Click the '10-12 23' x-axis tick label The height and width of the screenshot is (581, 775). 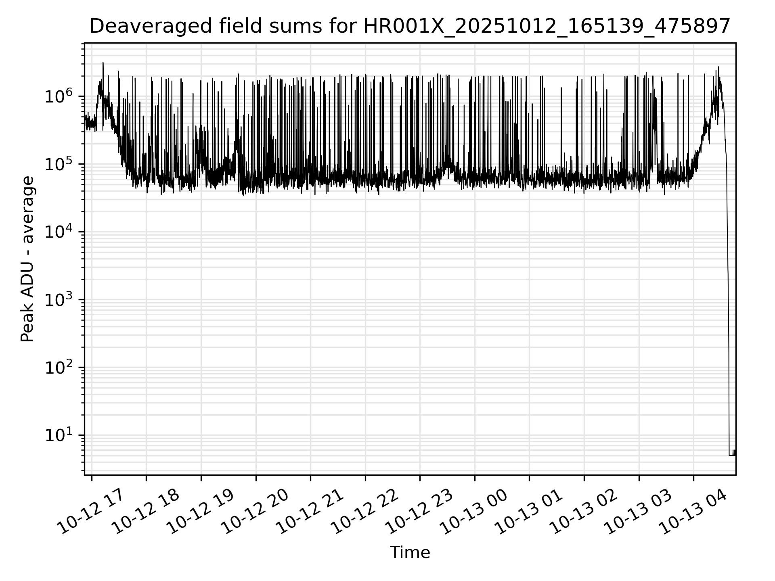(x=419, y=511)
